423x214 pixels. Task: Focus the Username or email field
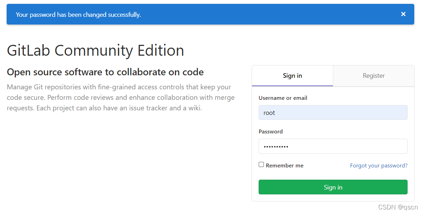click(x=333, y=113)
